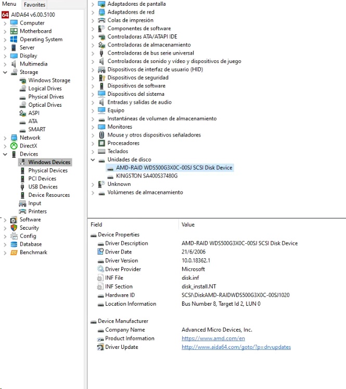Click the USB Devices plug icon
This screenshot has height=389, width=346.
[x=22, y=187]
